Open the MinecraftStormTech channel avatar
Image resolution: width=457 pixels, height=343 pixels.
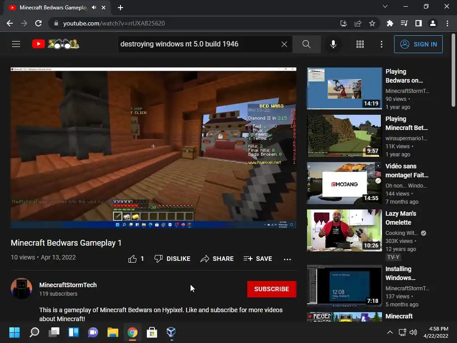tap(21, 289)
